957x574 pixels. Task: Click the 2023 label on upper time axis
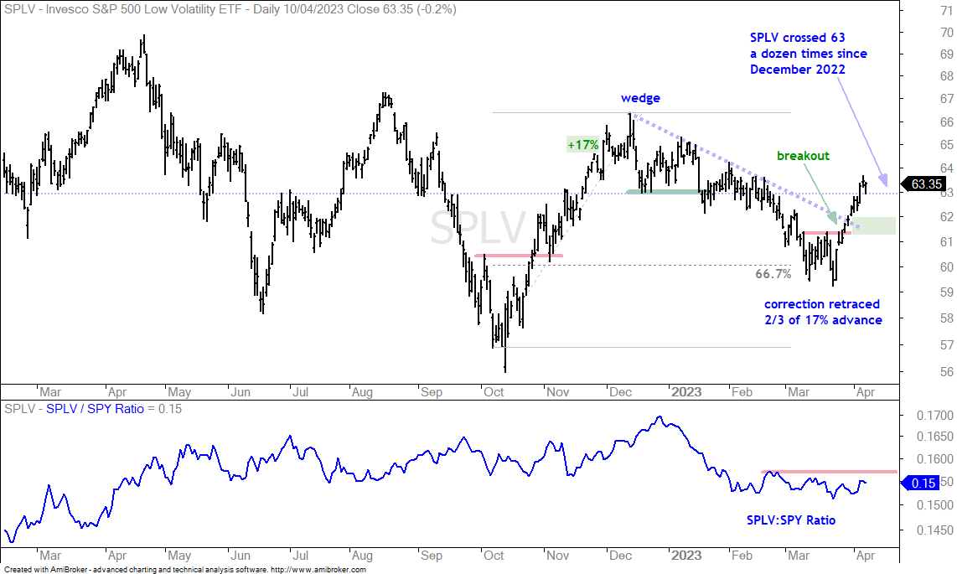pyautogui.click(x=686, y=391)
